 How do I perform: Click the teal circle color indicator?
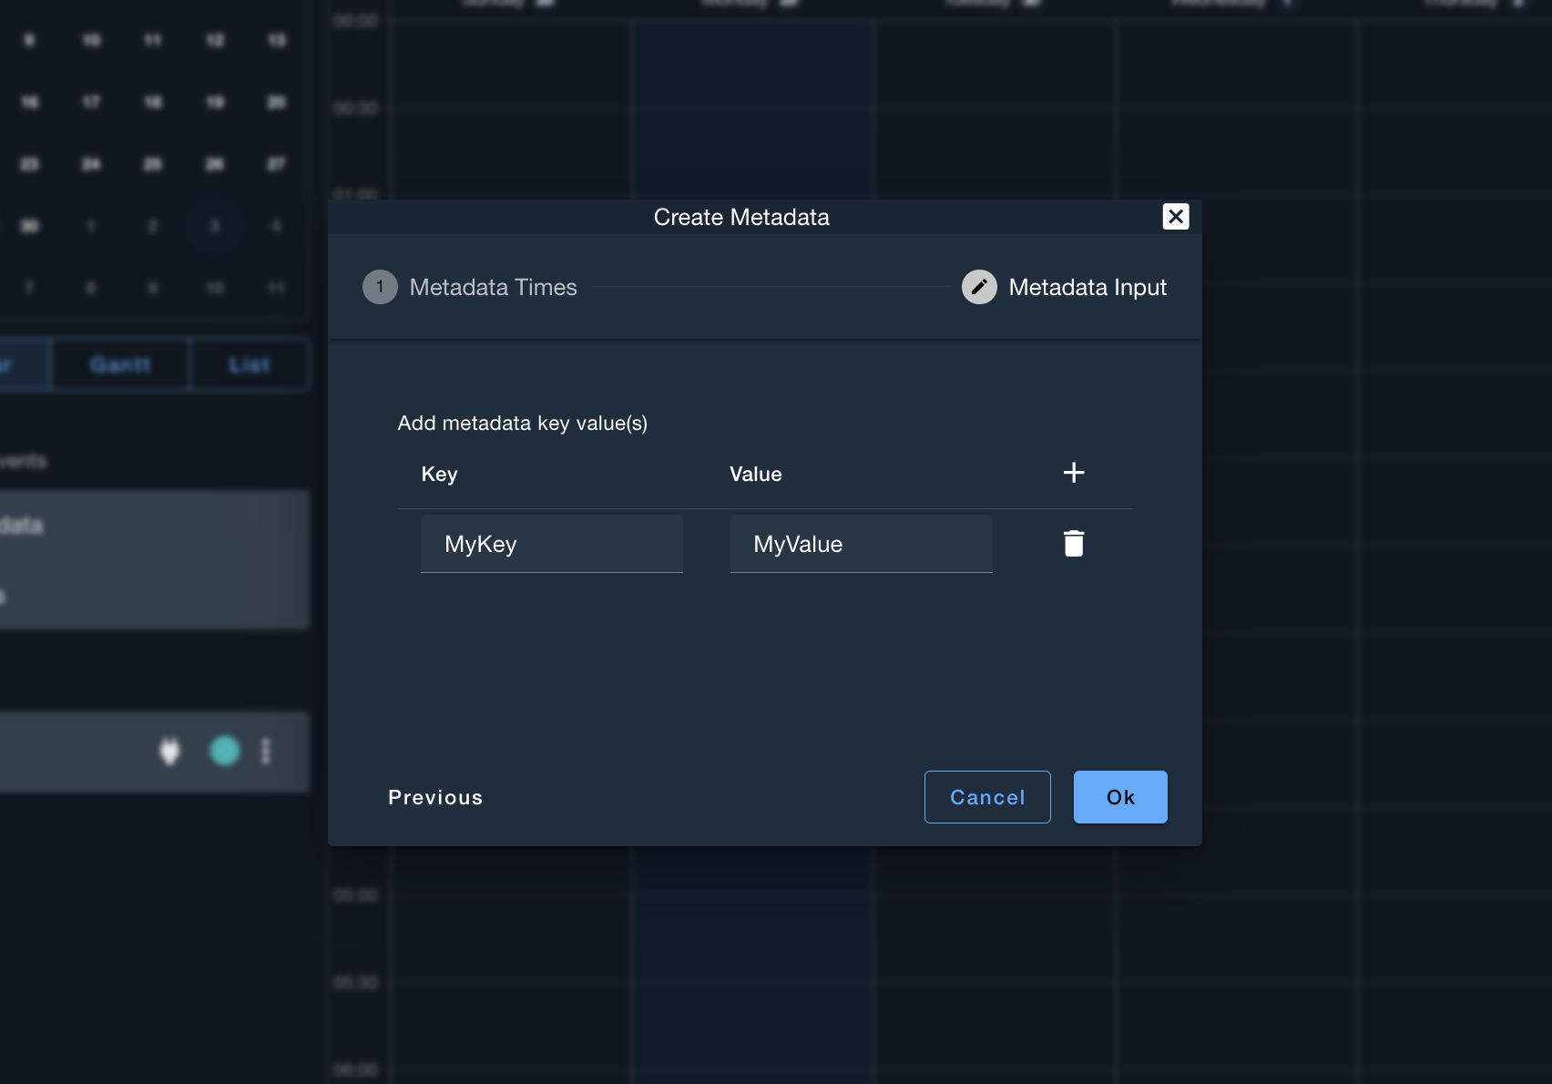(x=225, y=752)
